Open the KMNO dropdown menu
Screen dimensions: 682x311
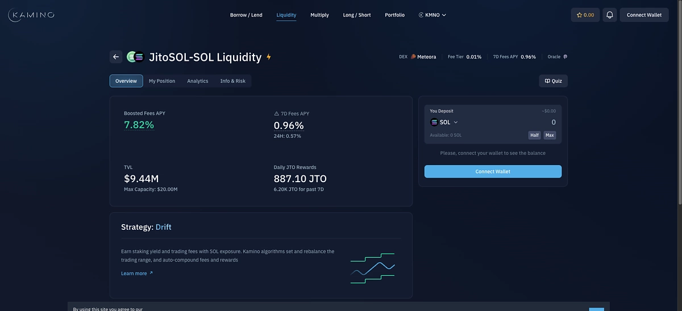[x=433, y=15]
